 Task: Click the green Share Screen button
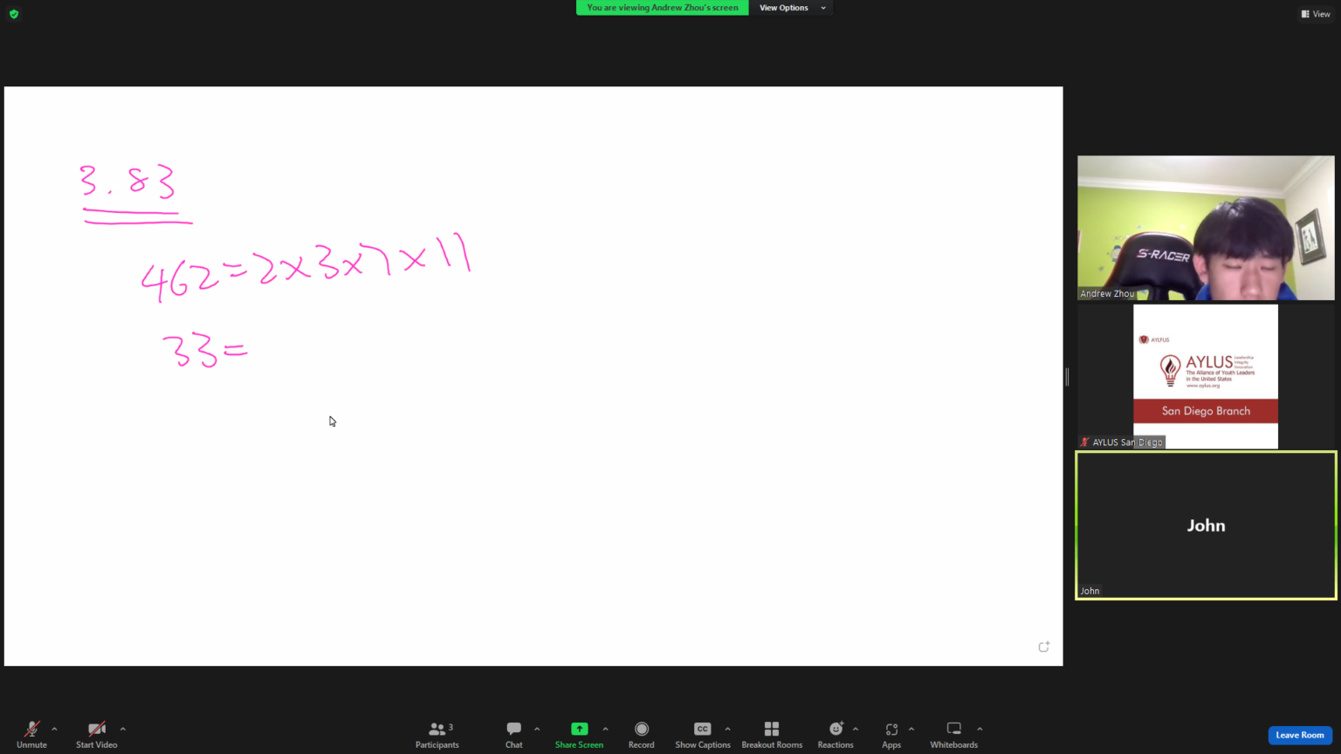(x=579, y=735)
